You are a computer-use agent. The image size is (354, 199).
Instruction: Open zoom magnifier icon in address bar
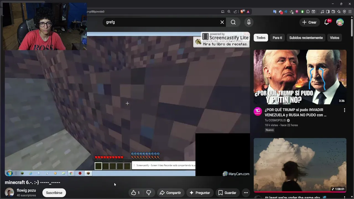tap(229, 12)
